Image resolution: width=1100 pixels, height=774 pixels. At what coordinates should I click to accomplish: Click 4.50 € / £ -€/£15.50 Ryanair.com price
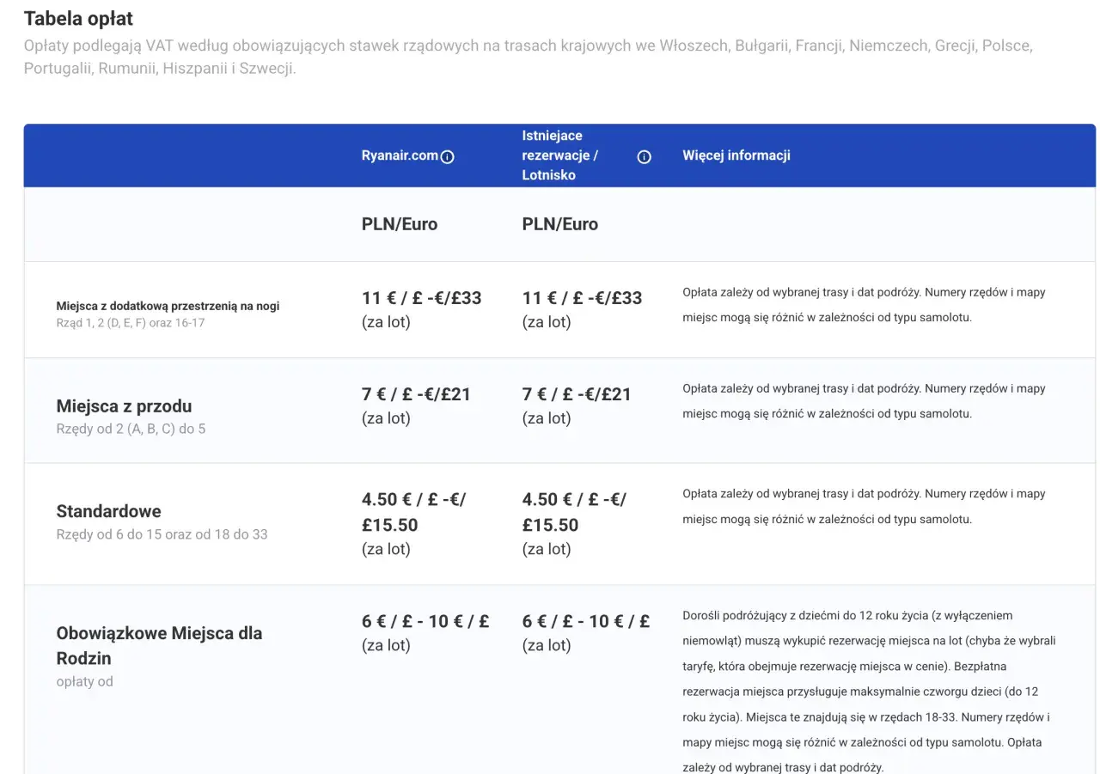pos(413,512)
